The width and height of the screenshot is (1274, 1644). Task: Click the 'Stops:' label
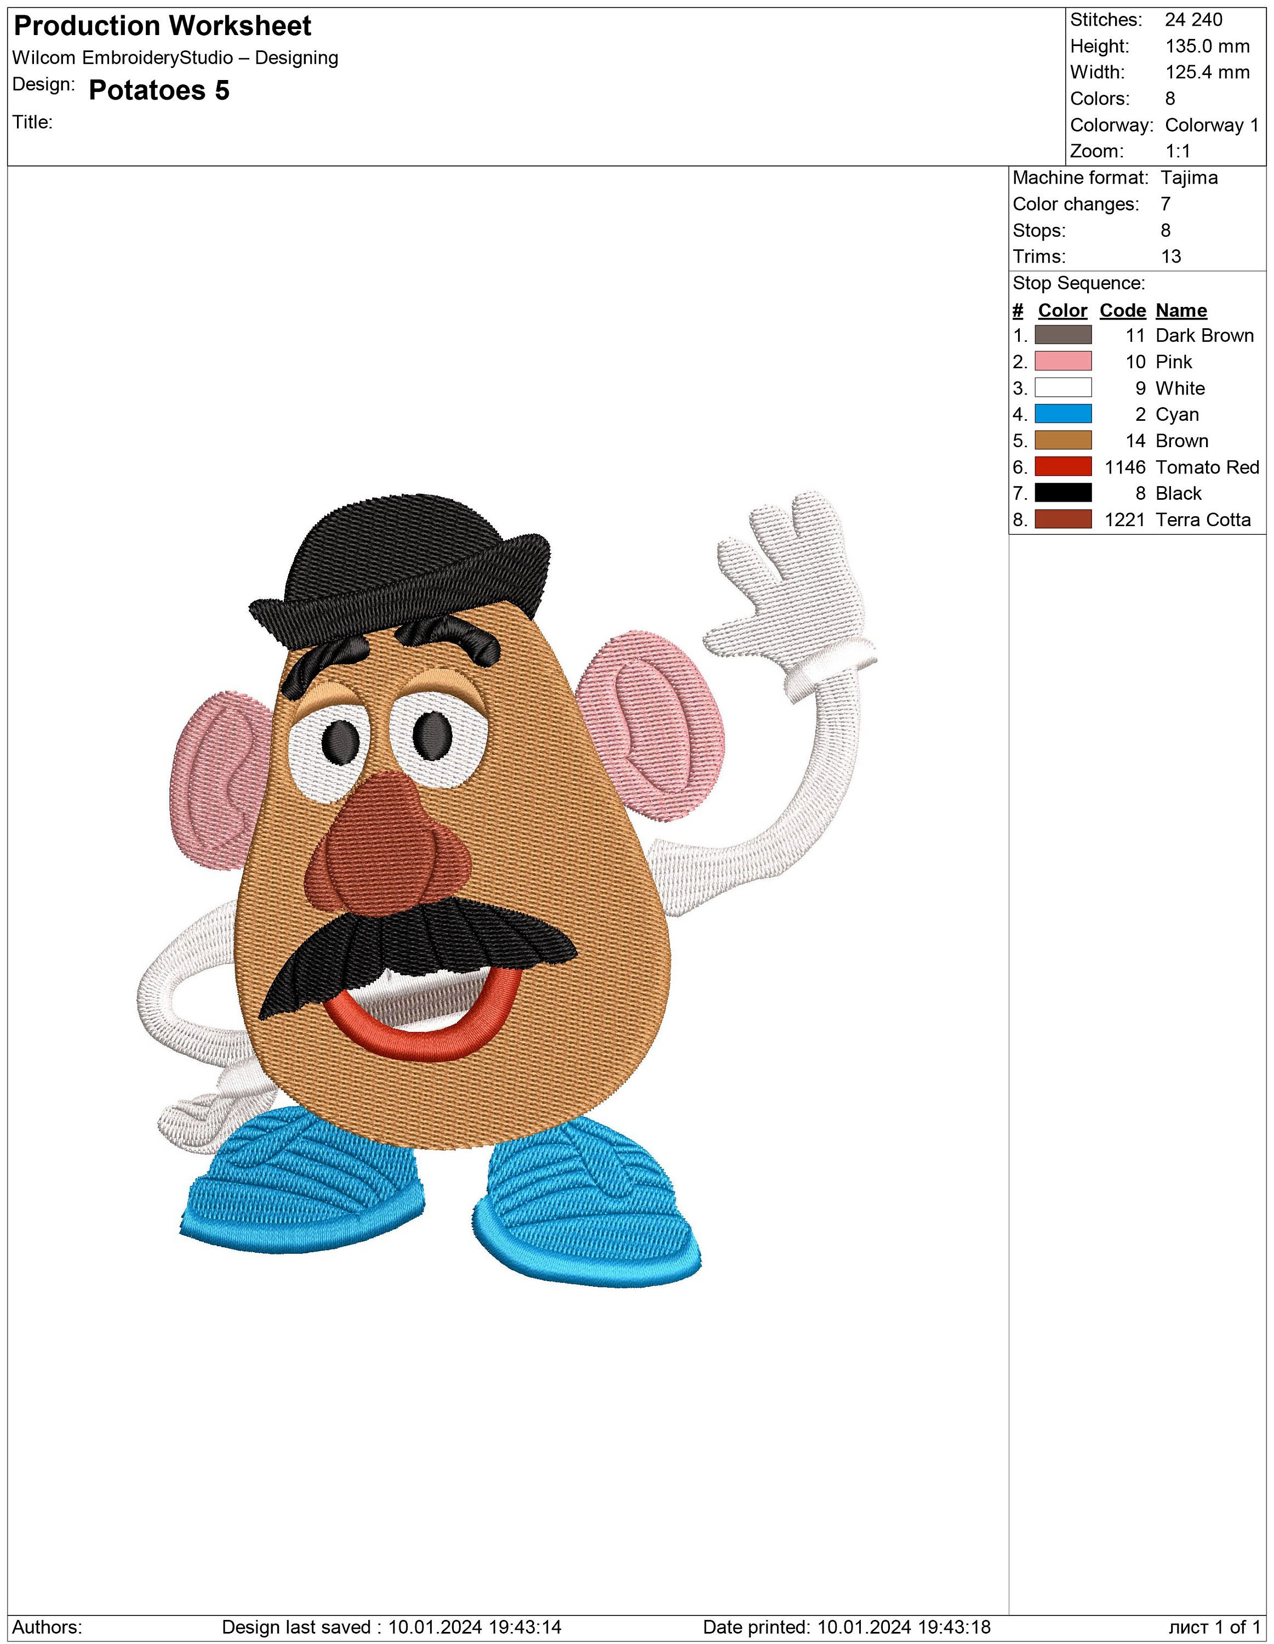[1039, 230]
